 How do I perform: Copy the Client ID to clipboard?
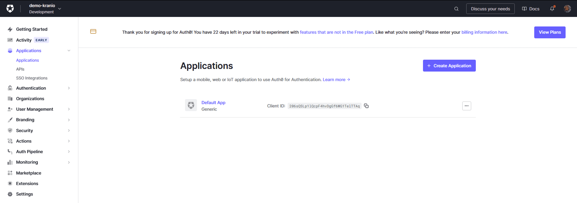tap(366, 106)
